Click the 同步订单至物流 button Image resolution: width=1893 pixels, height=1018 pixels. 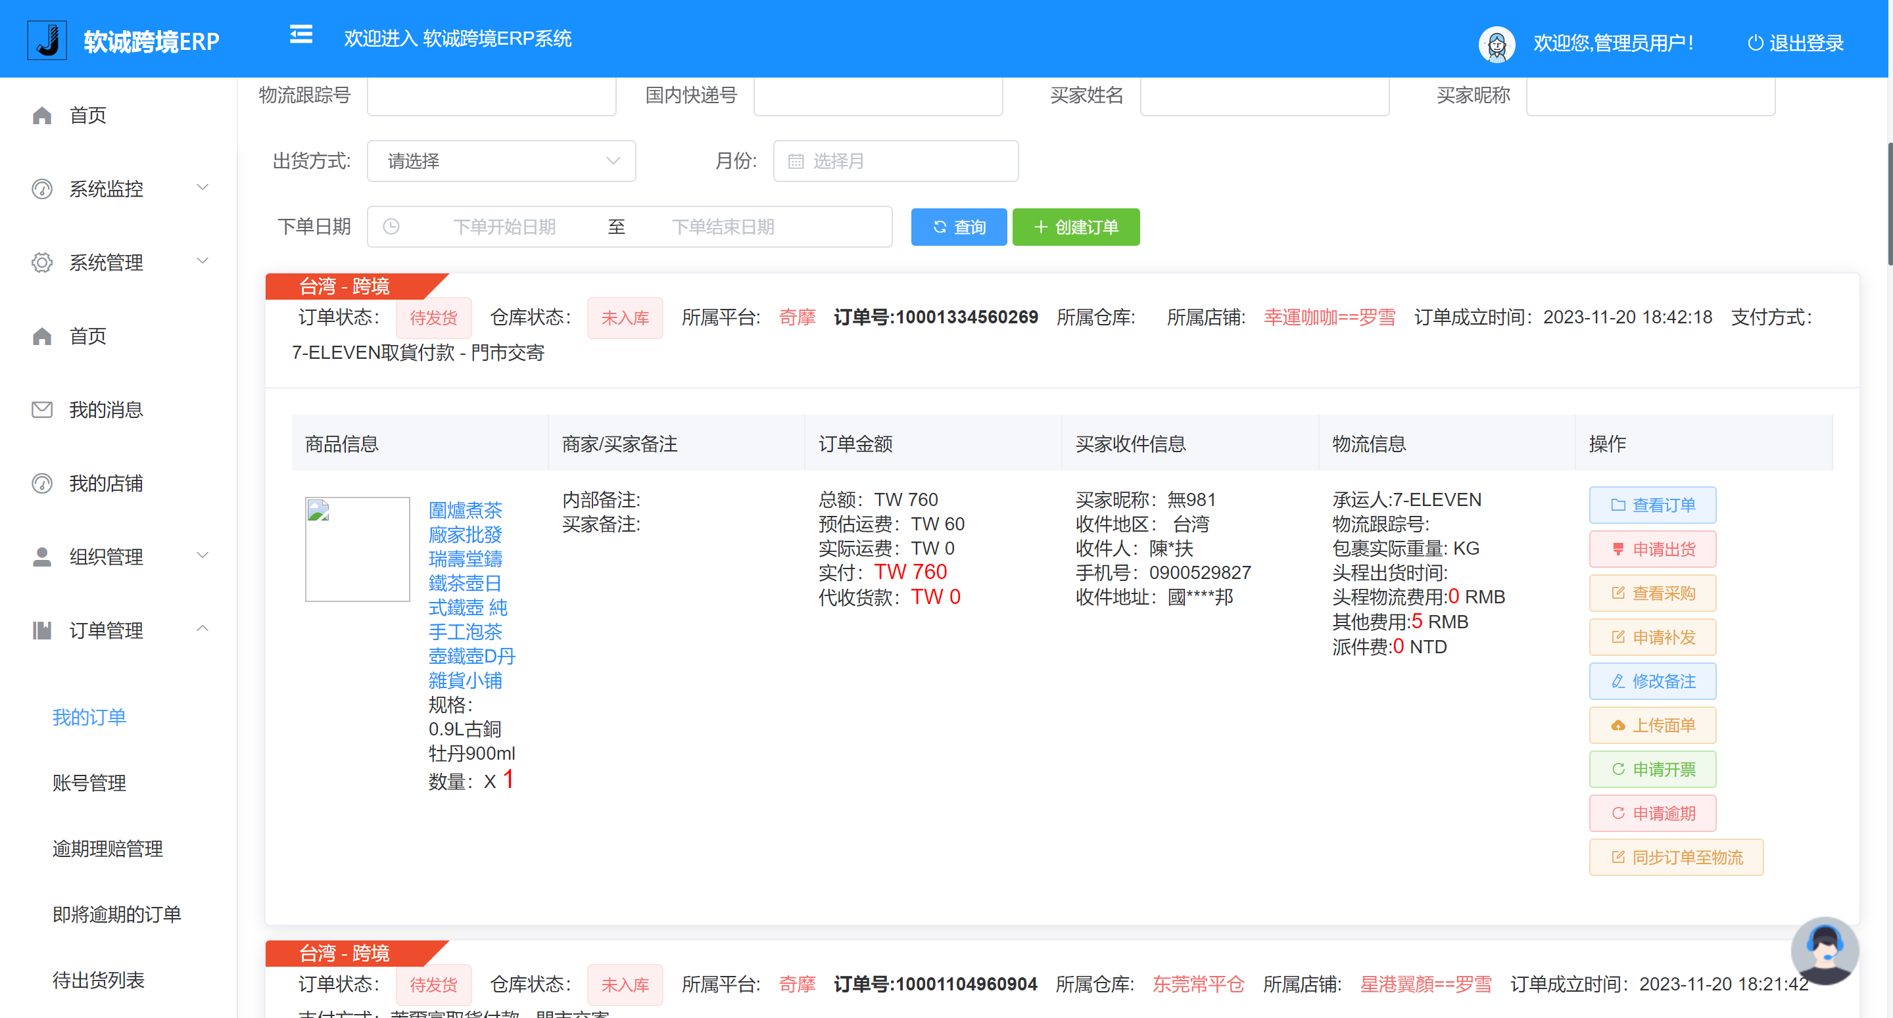pos(1676,858)
